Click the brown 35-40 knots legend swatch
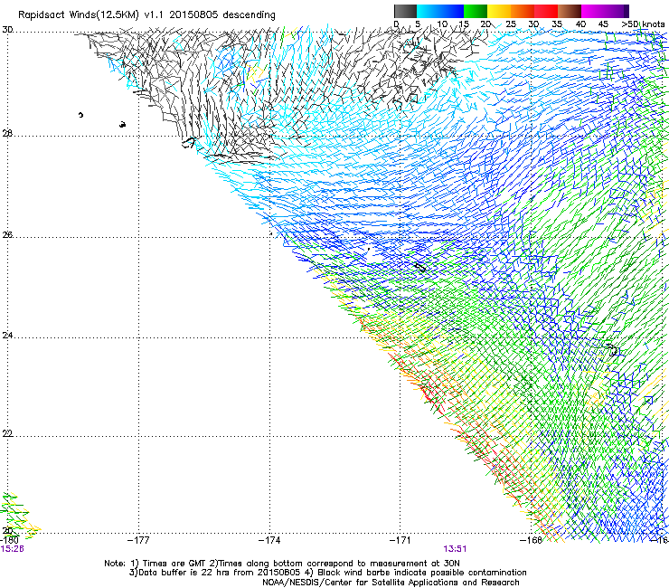This screenshot has width=669, height=588. click(570, 11)
